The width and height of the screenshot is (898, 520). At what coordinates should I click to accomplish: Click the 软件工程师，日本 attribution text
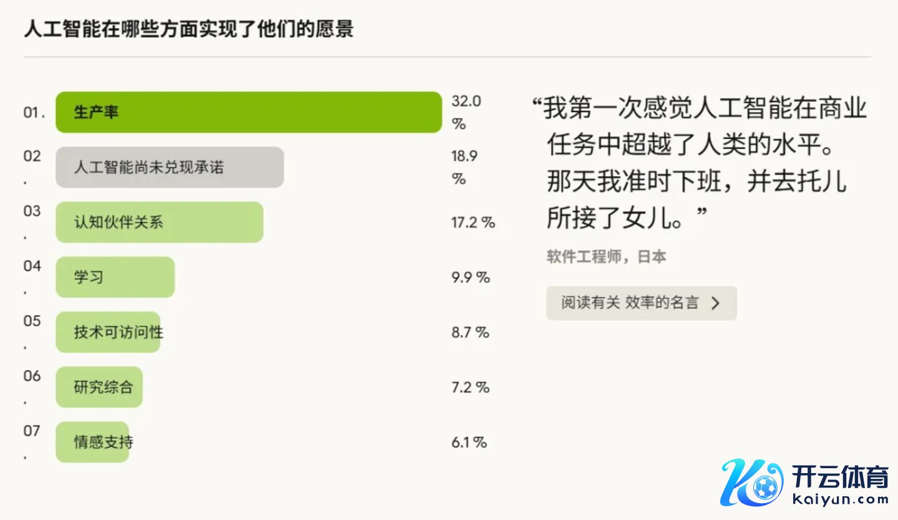click(607, 257)
